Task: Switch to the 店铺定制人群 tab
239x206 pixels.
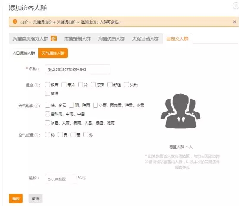Action: (77, 39)
